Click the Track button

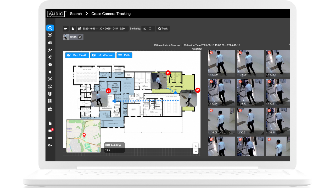tap(163, 28)
